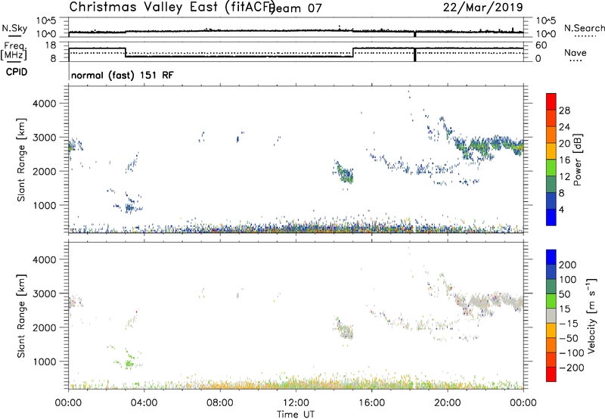Click the "28" Power colorbar label
This screenshot has height=419, width=605.
(x=564, y=110)
